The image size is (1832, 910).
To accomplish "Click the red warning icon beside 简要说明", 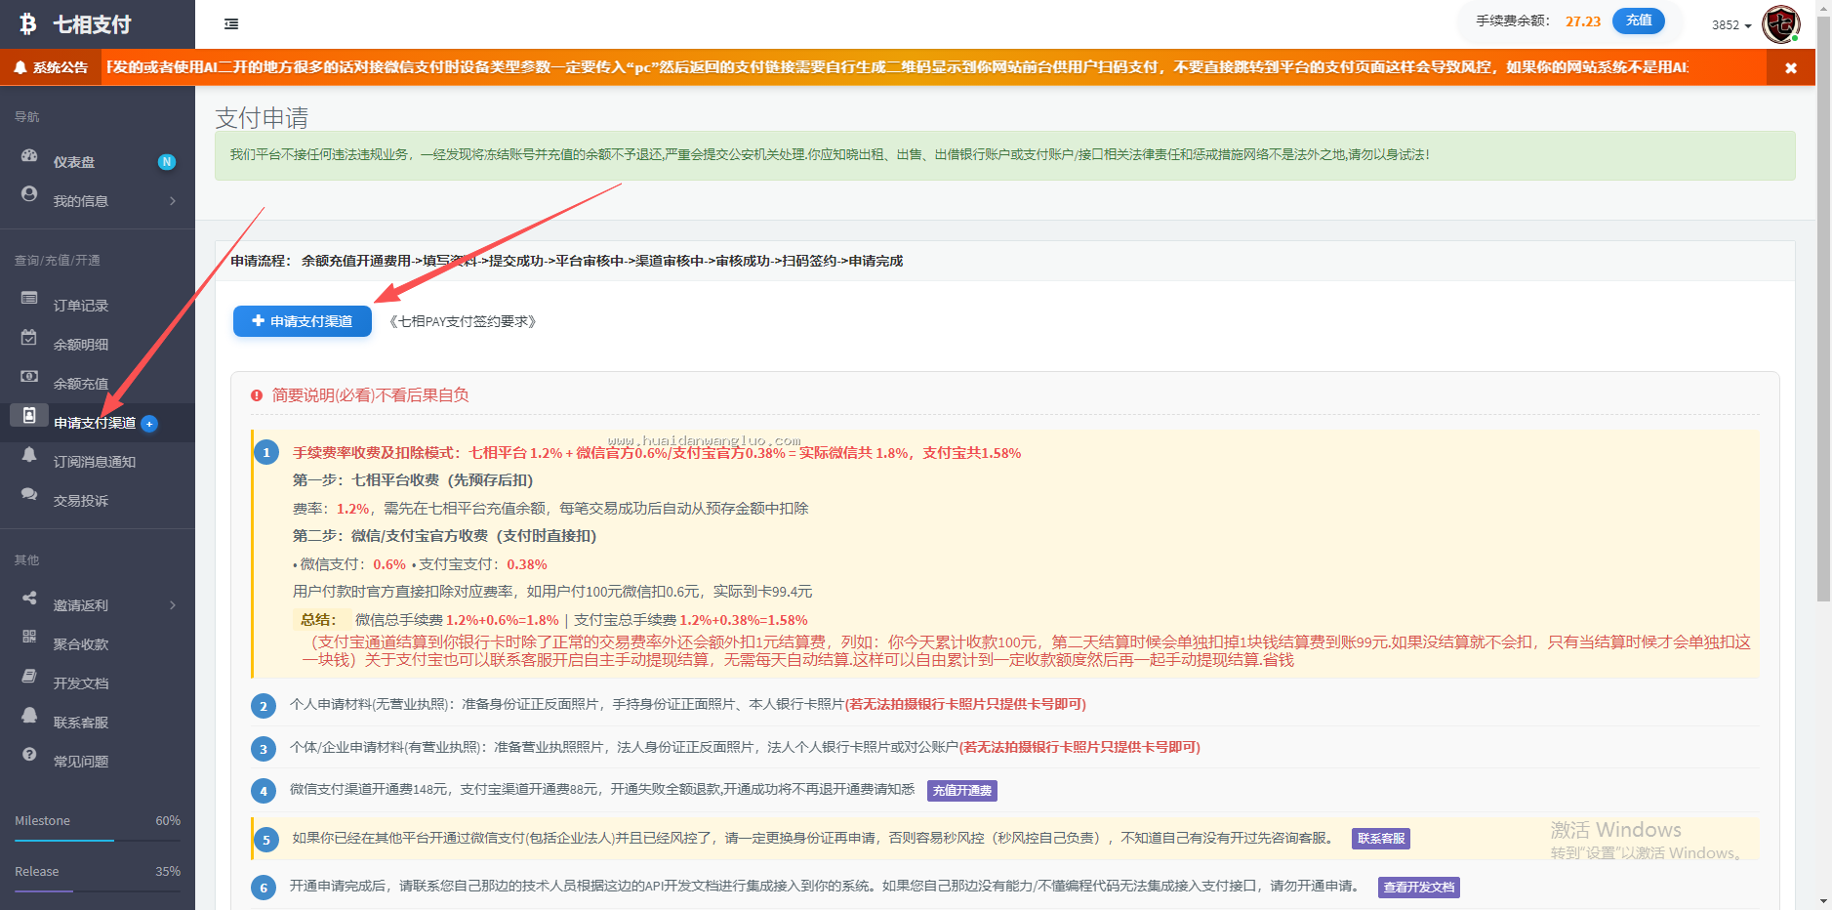I will pyautogui.click(x=257, y=395).
